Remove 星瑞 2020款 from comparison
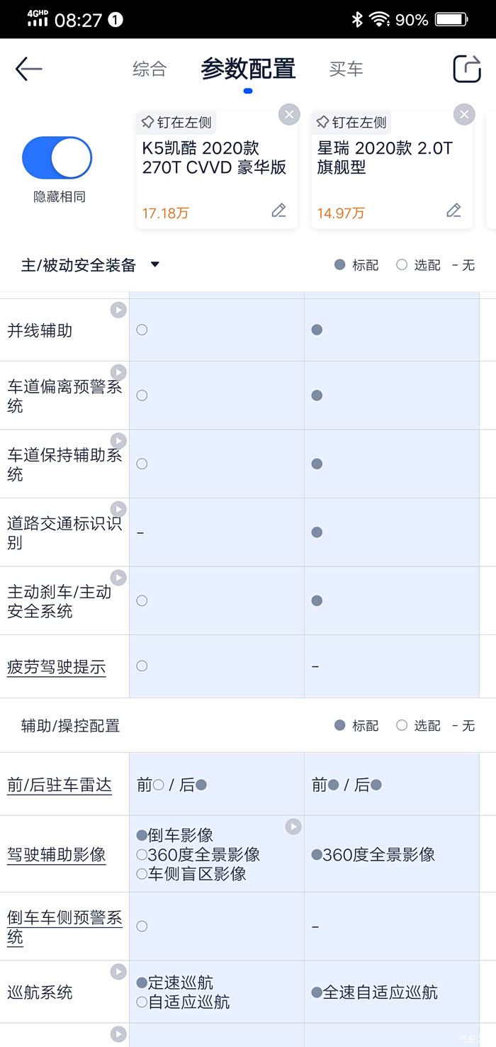Screen dimensions: 496x1047 click(463, 115)
